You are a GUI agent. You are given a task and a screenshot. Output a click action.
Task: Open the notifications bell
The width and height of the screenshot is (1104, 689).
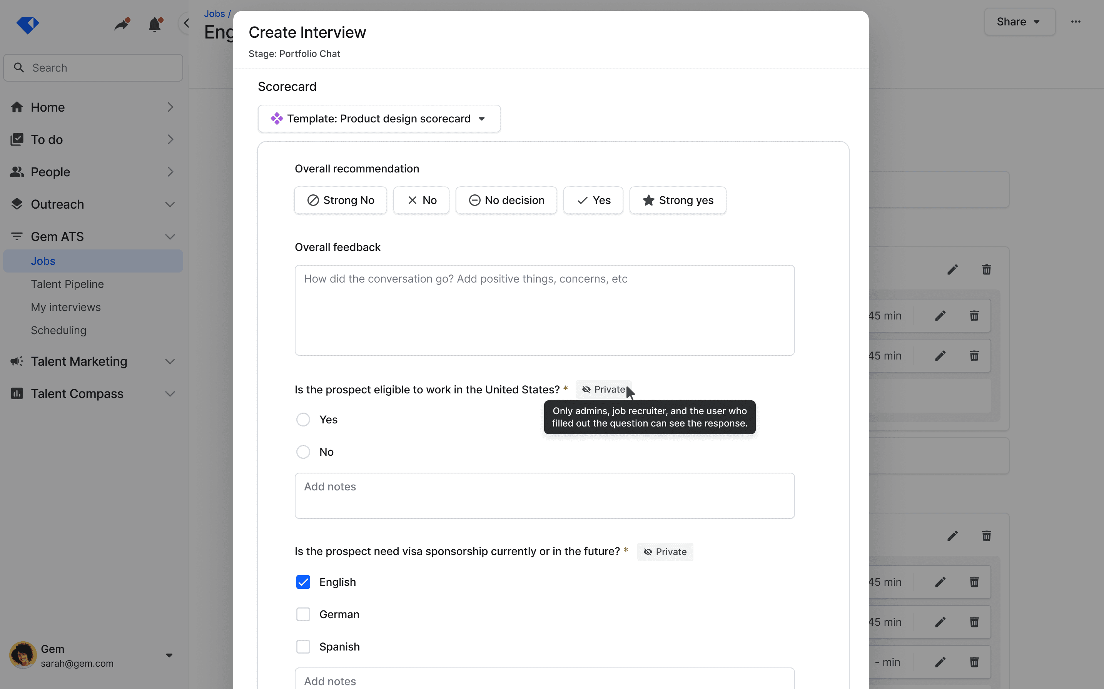pyautogui.click(x=155, y=24)
